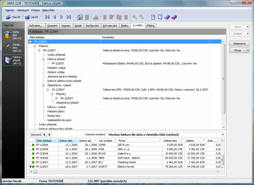Switch to the Seznam tab
Image resolution: width=254 pixels, height=185 pixels.
click(x=66, y=25)
